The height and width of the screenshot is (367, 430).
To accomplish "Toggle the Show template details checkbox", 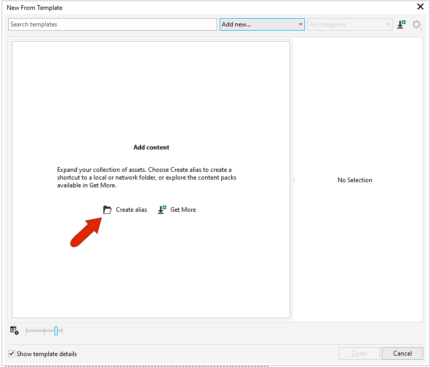I will coord(11,354).
